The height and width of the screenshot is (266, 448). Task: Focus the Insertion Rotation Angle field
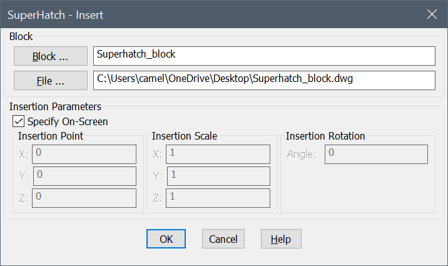coord(375,154)
